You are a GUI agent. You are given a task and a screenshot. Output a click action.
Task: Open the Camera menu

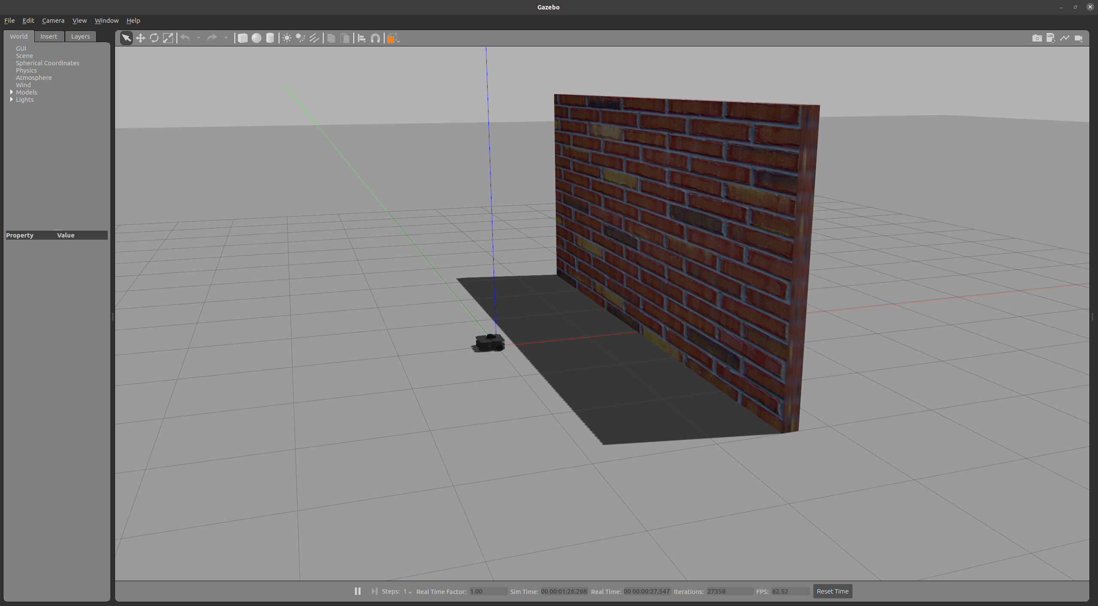click(x=53, y=21)
